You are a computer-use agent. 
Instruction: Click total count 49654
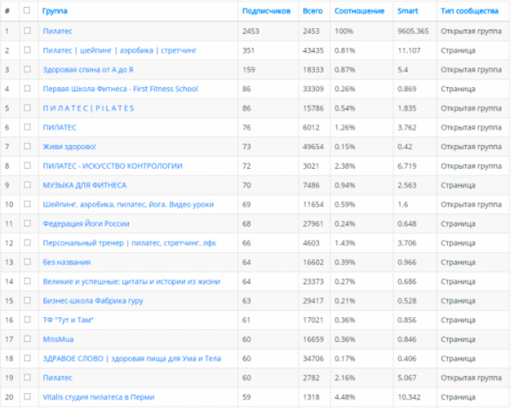click(313, 147)
